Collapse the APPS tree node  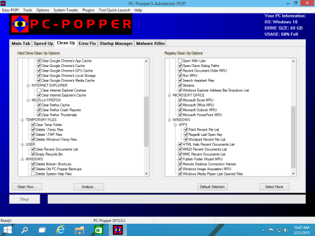point(176,125)
